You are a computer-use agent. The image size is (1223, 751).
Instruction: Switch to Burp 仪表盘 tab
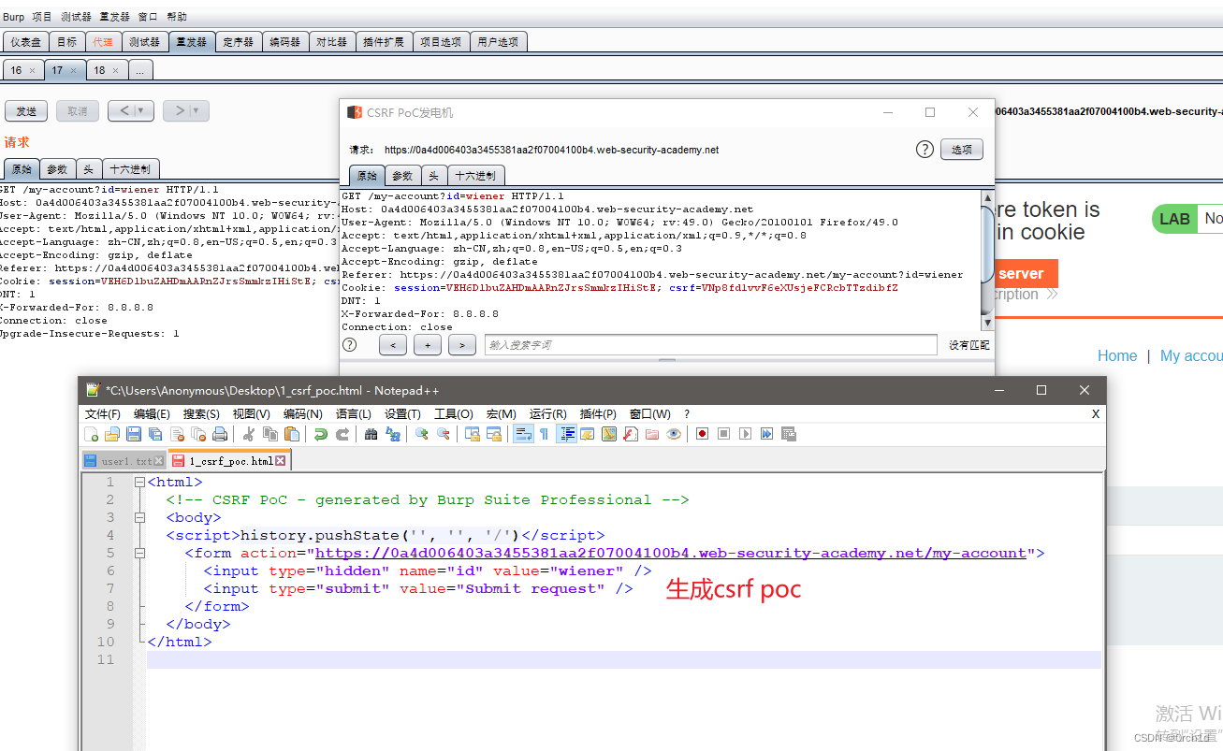click(x=25, y=42)
